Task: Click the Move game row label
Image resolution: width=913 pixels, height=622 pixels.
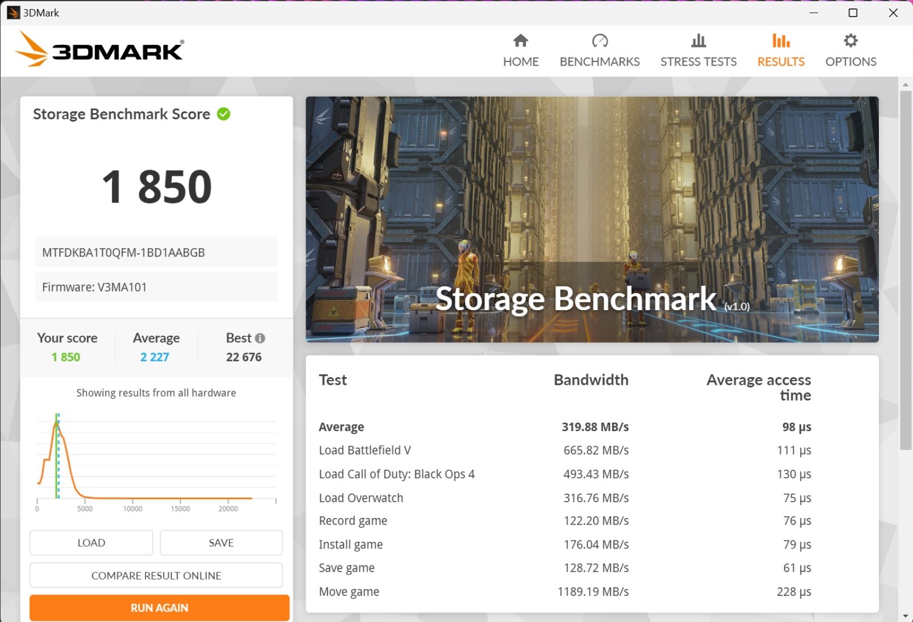Action: pos(349,592)
